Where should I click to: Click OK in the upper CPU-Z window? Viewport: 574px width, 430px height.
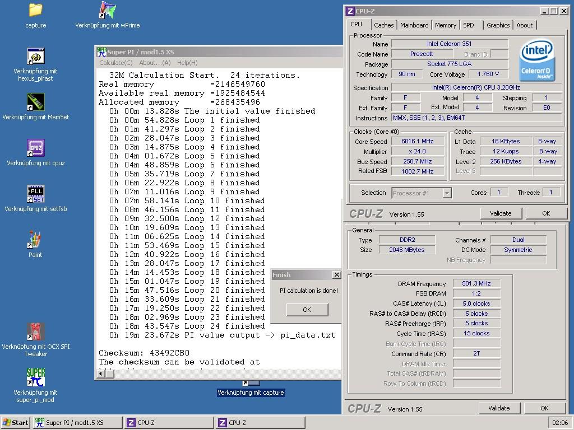coord(546,213)
